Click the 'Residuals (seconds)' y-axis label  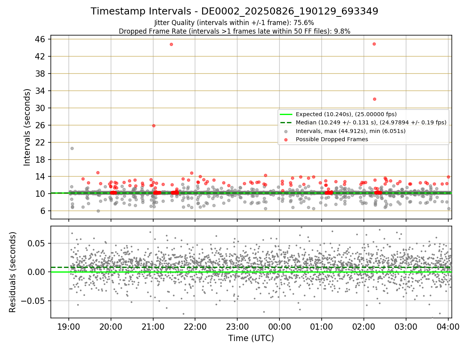click(x=13, y=272)
